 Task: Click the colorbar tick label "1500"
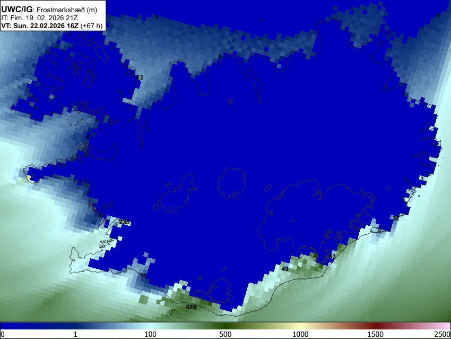point(375,334)
